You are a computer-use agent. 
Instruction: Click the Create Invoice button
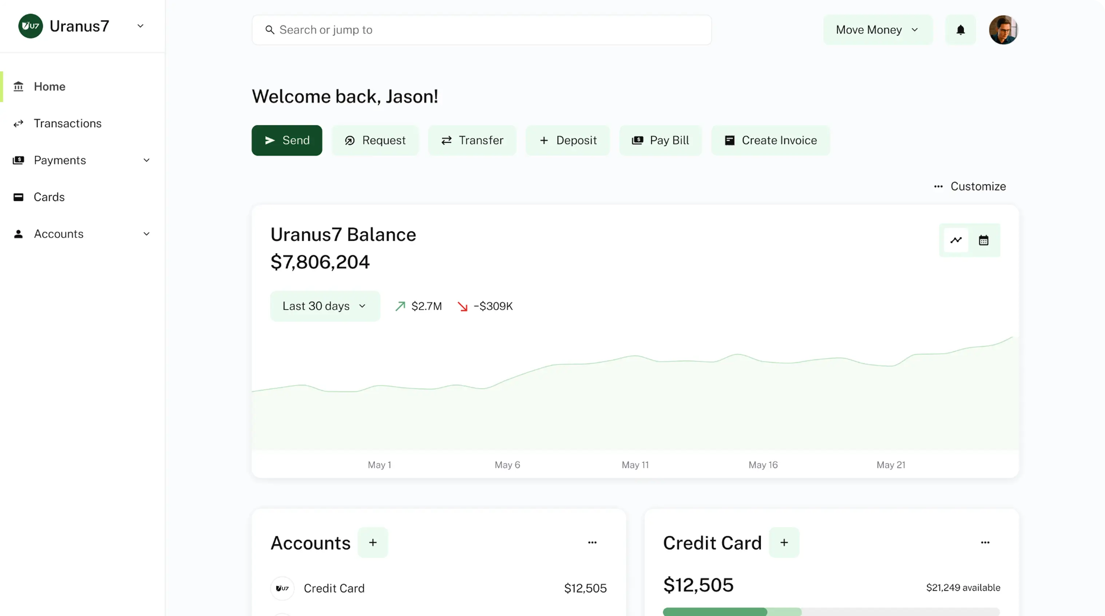(x=771, y=141)
